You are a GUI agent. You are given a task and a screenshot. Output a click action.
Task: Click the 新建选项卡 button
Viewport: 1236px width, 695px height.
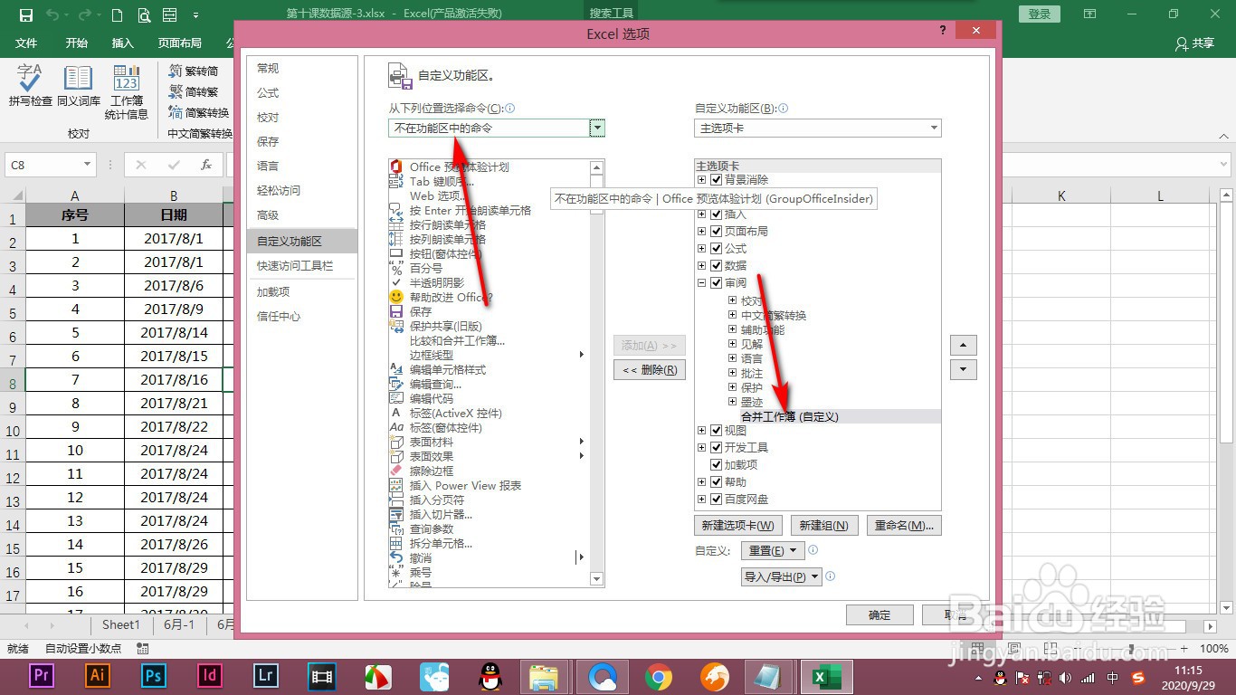coord(738,526)
